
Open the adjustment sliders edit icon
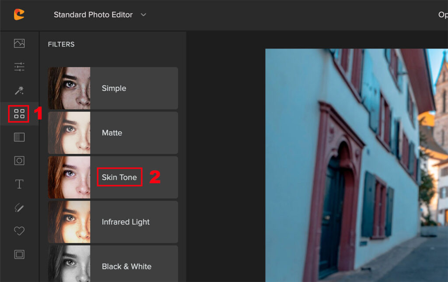tap(19, 67)
